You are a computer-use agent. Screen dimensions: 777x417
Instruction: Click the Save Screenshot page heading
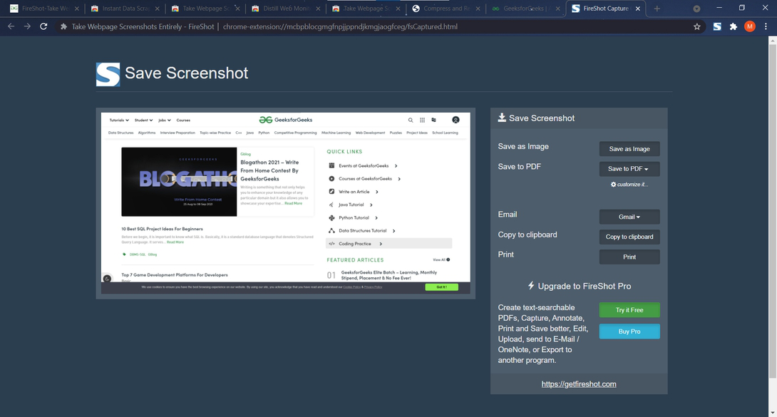tap(186, 73)
